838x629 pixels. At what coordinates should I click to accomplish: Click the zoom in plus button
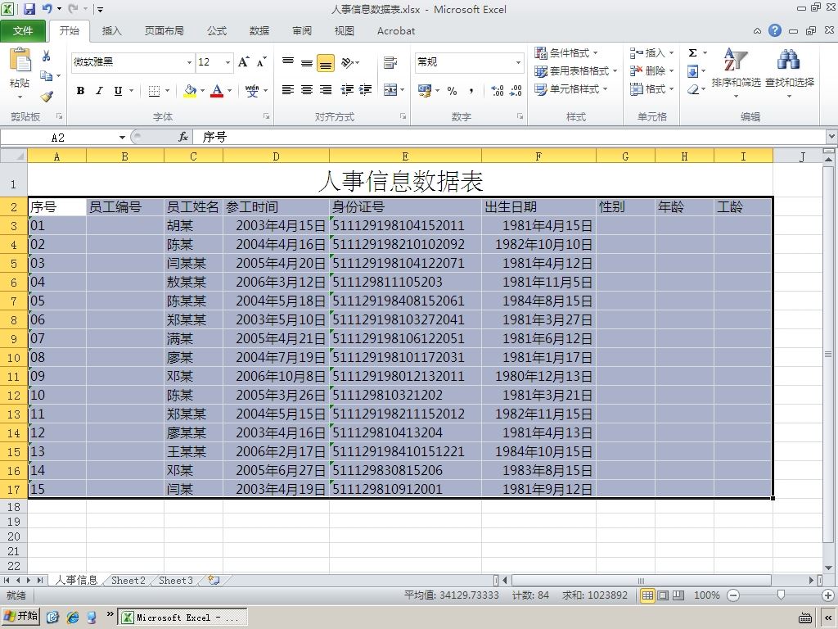[x=828, y=595]
